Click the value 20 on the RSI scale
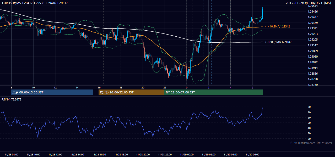Viewport: 335px width, 157px height. 309,139
